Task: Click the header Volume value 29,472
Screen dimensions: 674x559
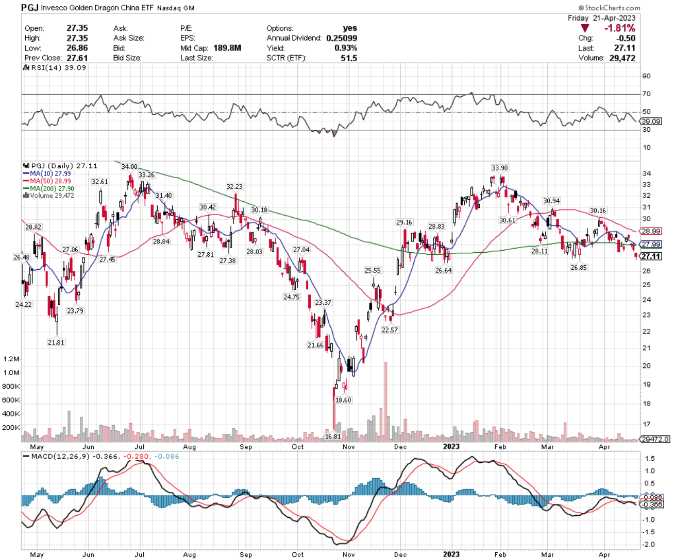Action: point(622,58)
